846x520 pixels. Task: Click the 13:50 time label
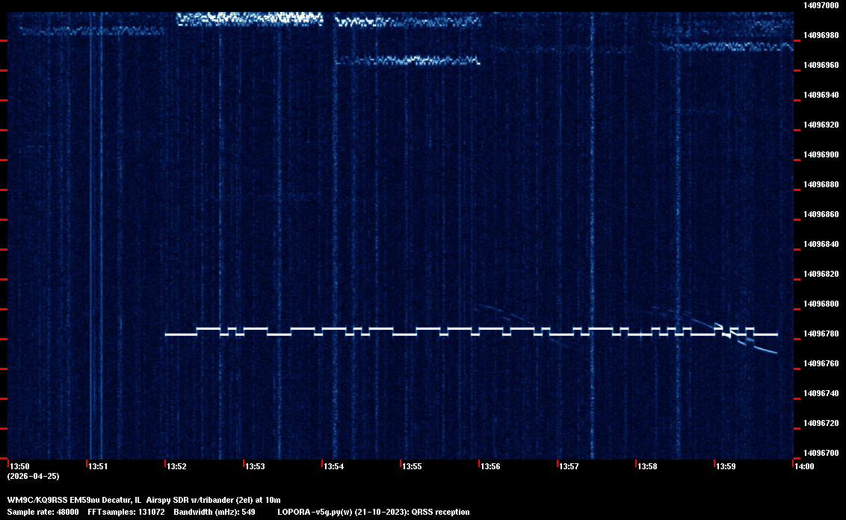coord(20,467)
